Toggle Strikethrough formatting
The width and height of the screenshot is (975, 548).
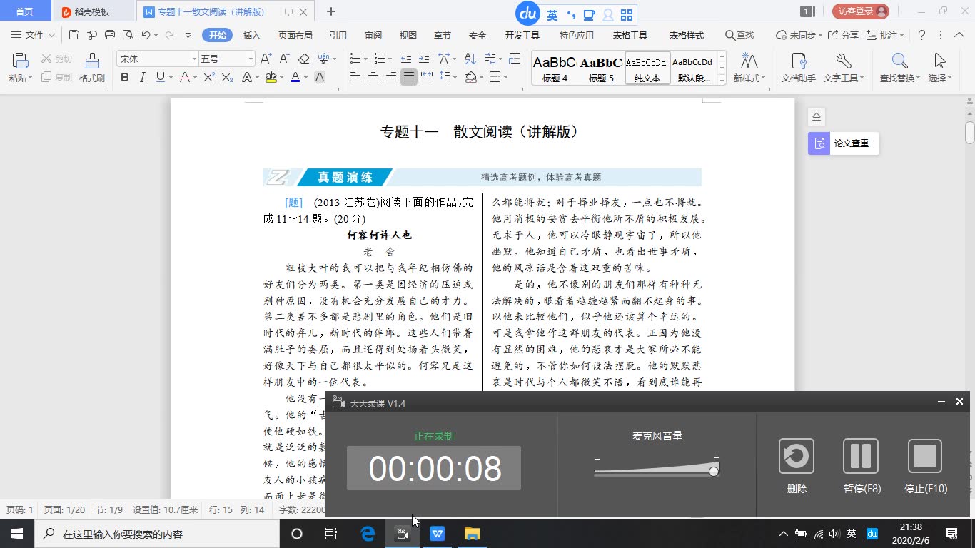click(x=185, y=77)
